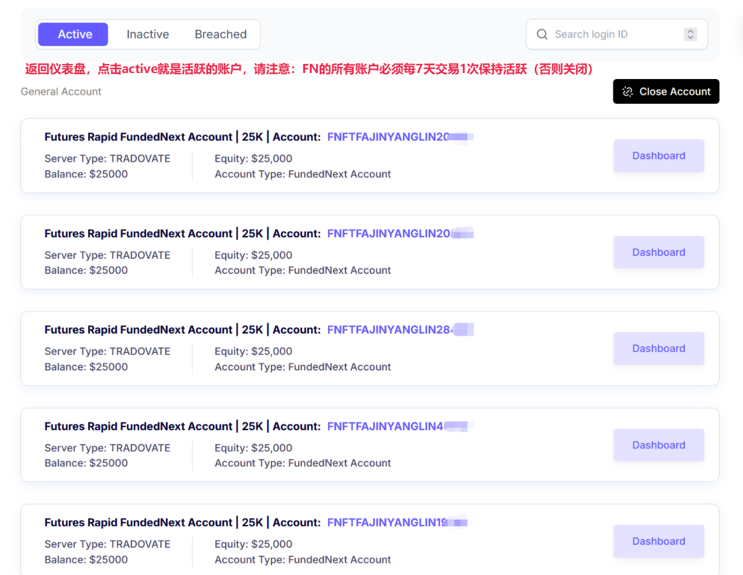Click account ID link FNFTFAJINYANGLIN28

click(400, 329)
